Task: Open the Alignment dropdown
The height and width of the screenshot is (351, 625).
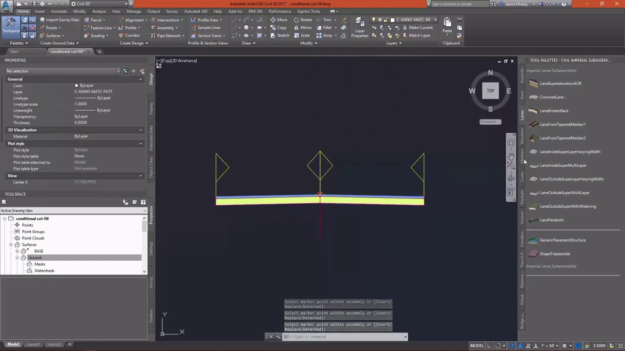Action: pyautogui.click(x=132, y=20)
